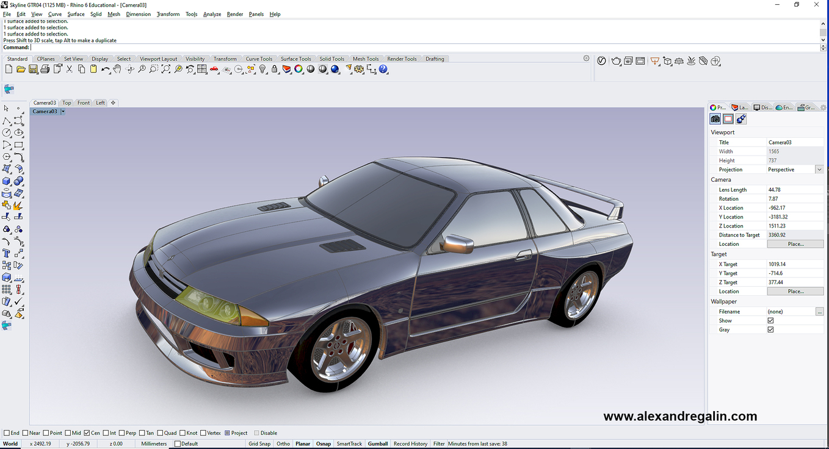Screen dimensions: 829x449
Task: Click the Explode yellow burst icon
Action: (18, 206)
